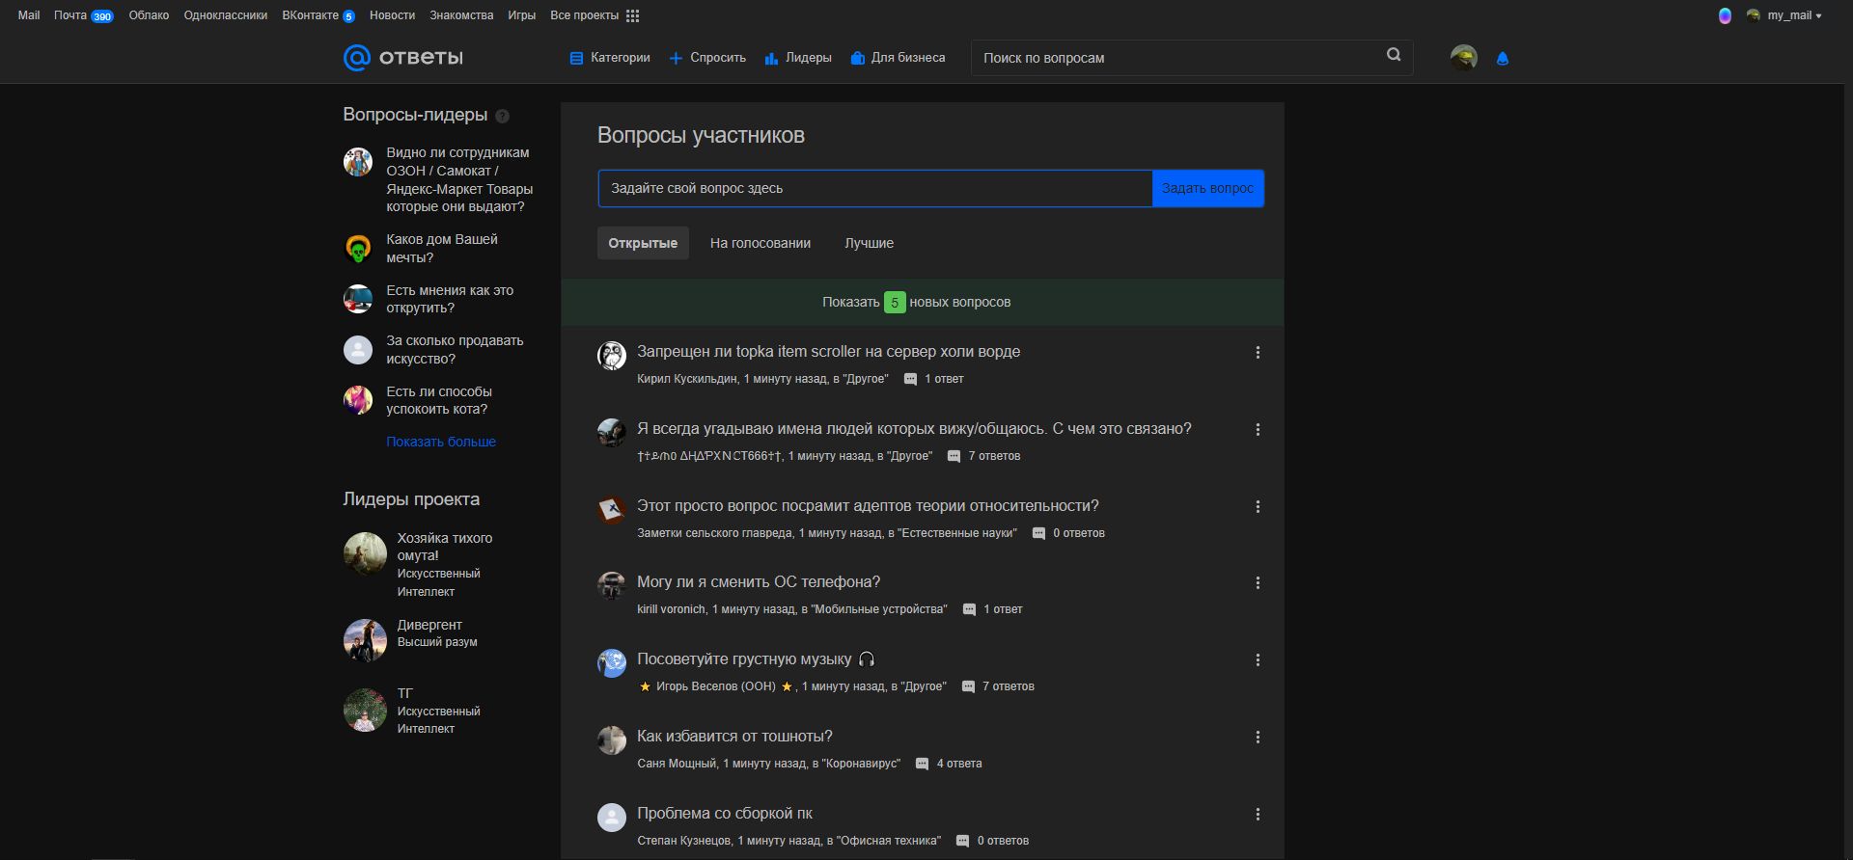
Task: Open options menu for грустную музыку question
Action: 1258,660
